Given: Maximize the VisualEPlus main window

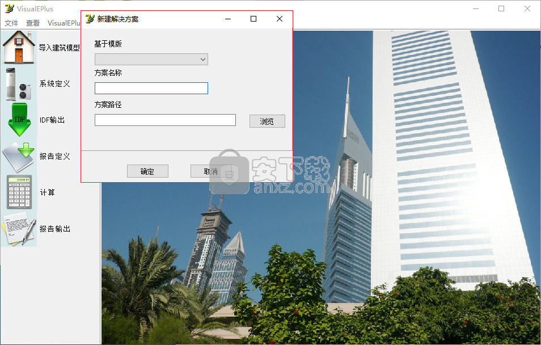Looking at the screenshot, I should tap(501, 9).
